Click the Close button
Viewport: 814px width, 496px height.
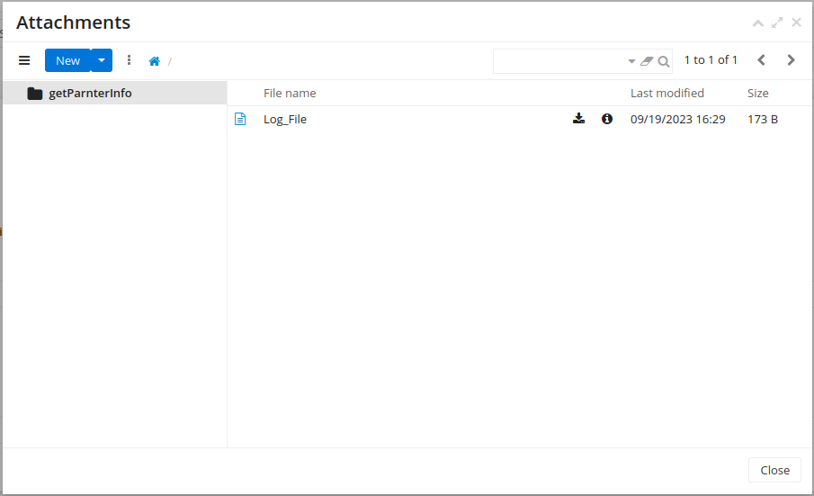pyautogui.click(x=774, y=470)
